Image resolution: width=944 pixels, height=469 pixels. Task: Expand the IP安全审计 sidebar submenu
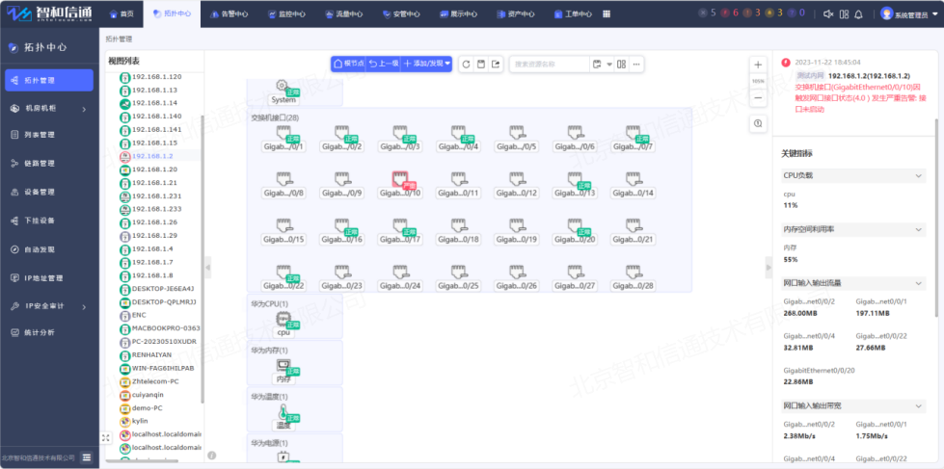[x=84, y=306]
